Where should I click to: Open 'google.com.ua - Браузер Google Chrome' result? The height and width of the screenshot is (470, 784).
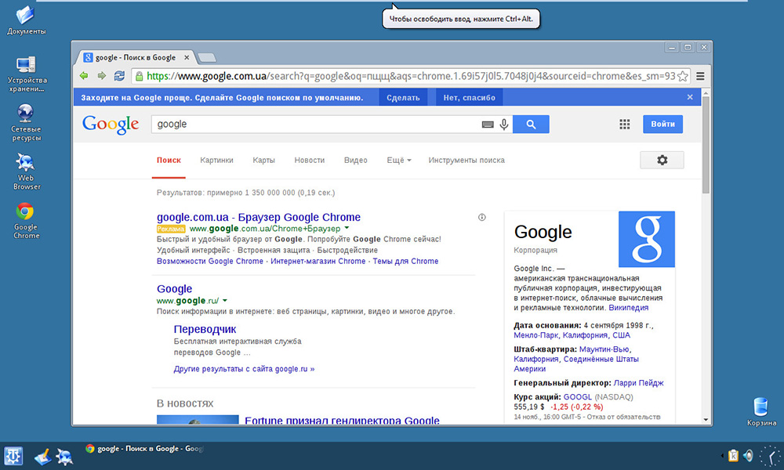pyautogui.click(x=259, y=217)
